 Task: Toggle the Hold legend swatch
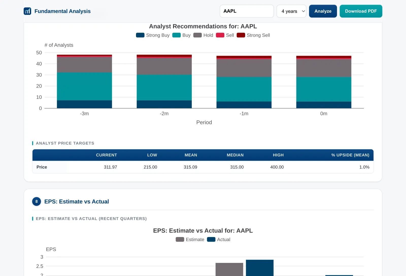coord(197,35)
